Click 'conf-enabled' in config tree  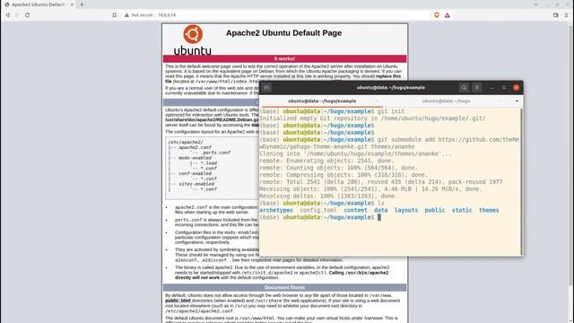click(x=196, y=173)
